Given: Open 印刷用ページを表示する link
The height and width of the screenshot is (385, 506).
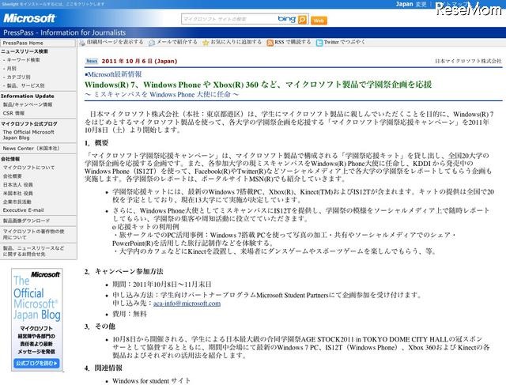Looking at the screenshot, I should coord(115,42).
